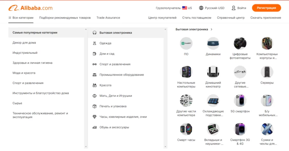Open Справочный центр
Viewport: 289px width, 151px height.
pos(231,18)
